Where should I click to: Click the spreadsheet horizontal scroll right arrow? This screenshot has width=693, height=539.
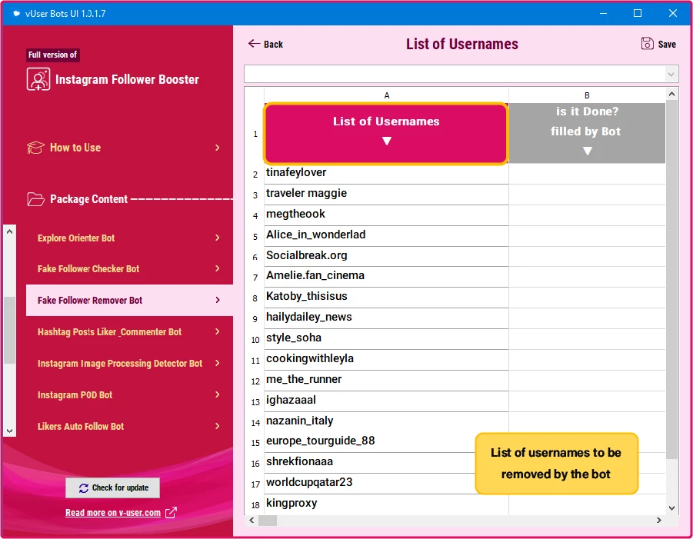(x=659, y=521)
